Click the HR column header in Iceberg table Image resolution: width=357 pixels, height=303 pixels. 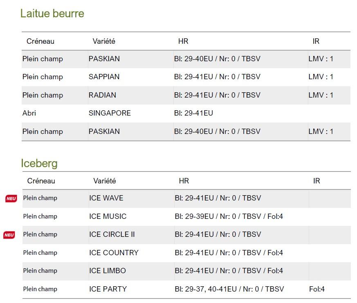(184, 181)
